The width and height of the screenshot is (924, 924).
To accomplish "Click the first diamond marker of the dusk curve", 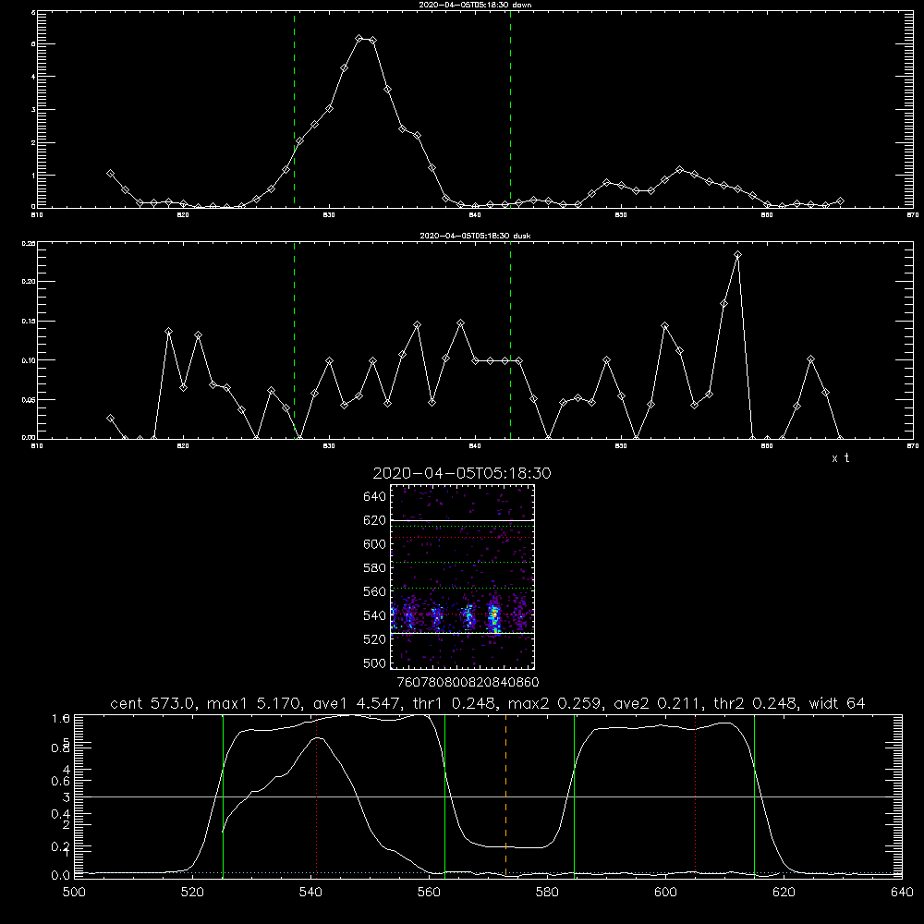I will (110, 418).
